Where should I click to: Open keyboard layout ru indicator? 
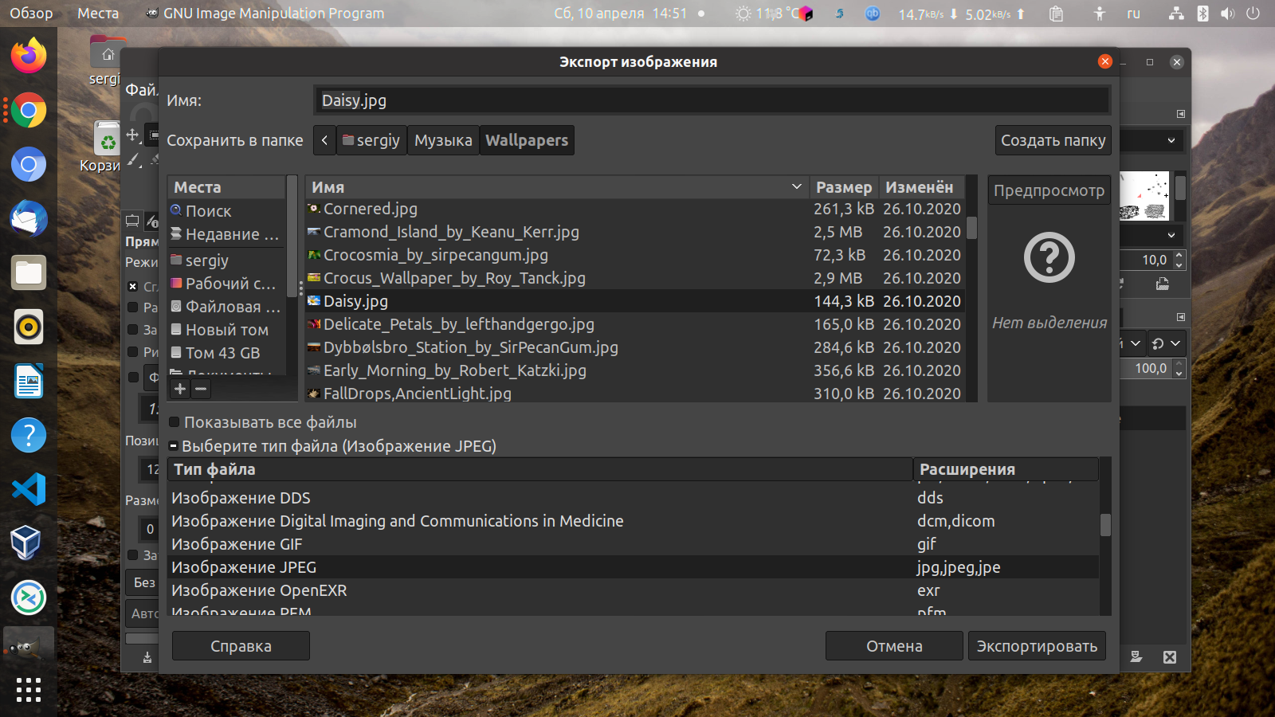pos(1134,14)
